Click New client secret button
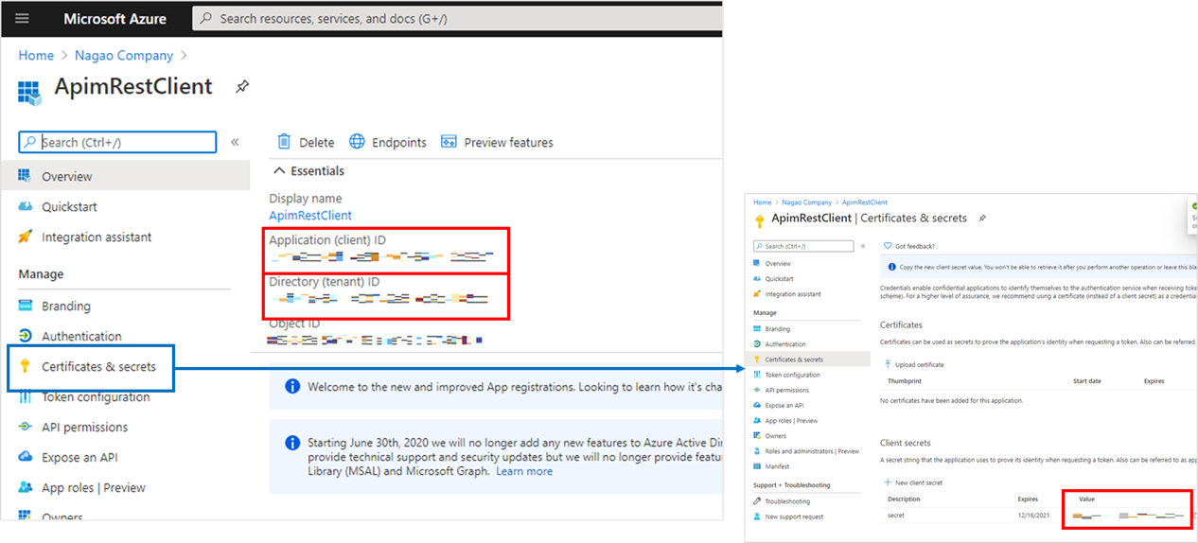The height and width of the screenshot is (543, 1198). (x=913, y=482)
